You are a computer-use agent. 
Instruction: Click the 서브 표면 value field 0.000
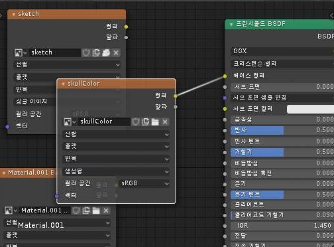pyautogui.click(x=282, y=87)
